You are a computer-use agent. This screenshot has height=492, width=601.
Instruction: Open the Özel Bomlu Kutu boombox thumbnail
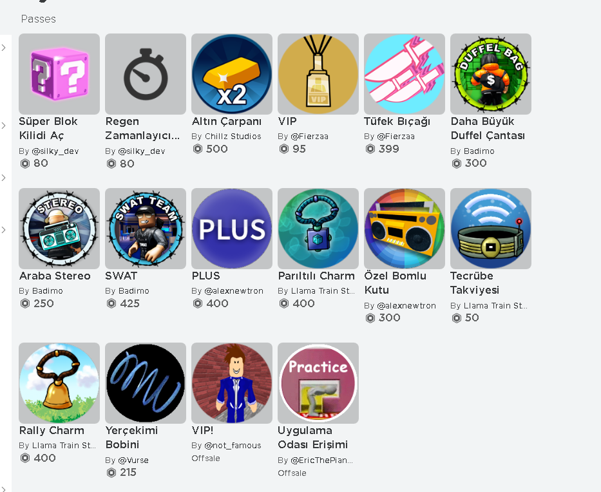point(405,229)
